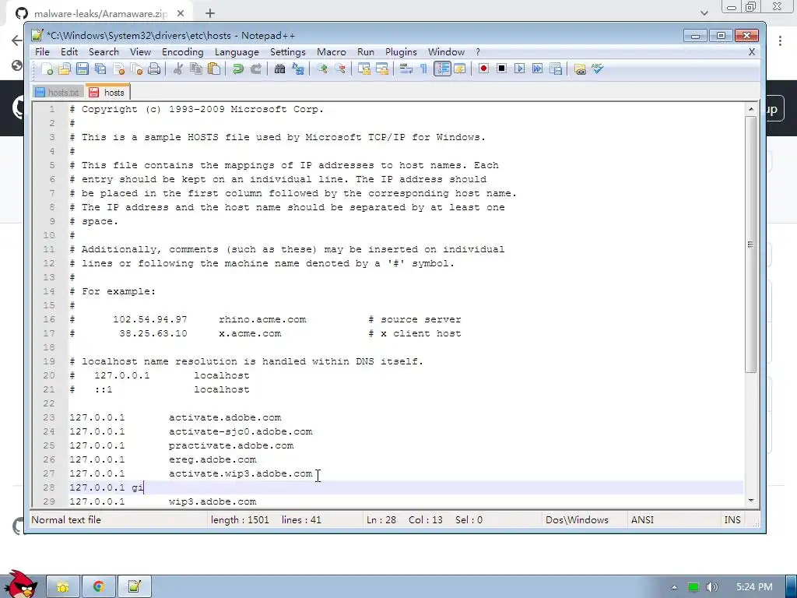Click the Synchronize Vertical Scrolling icon
Screen dimensions: 797x598
364,69
